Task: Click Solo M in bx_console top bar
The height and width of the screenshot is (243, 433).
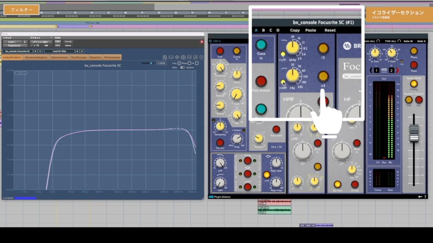Action: point(408,41)
